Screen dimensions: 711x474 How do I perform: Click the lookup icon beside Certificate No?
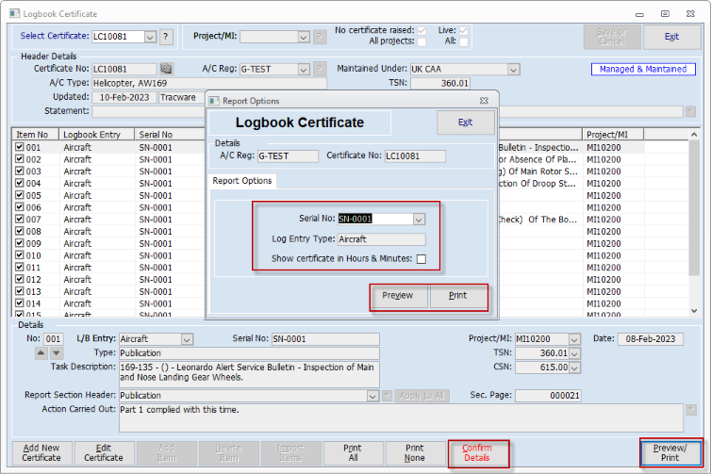tap(166, 69)
